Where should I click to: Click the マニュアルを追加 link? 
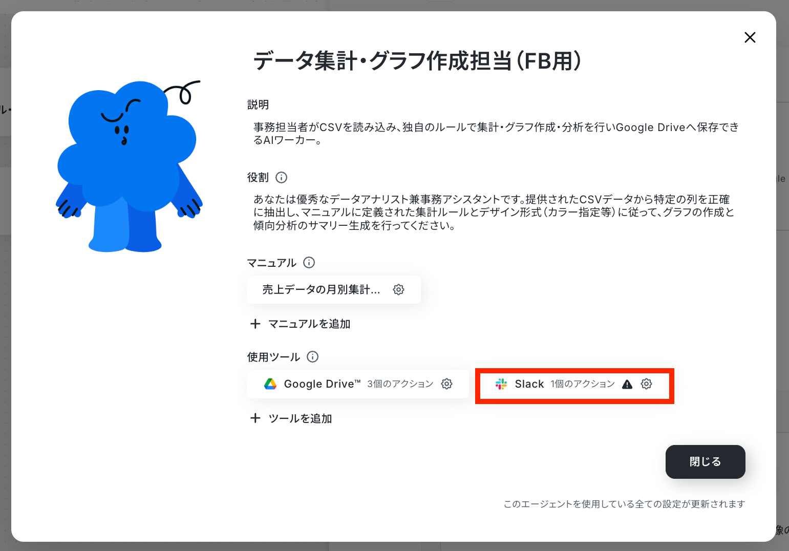[309, 324]
